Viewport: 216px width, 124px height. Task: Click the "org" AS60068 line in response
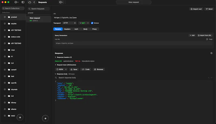point(75,91)
